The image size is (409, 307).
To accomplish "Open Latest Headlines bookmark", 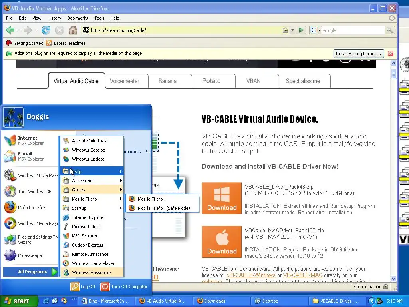I will (x=66, y=43).
